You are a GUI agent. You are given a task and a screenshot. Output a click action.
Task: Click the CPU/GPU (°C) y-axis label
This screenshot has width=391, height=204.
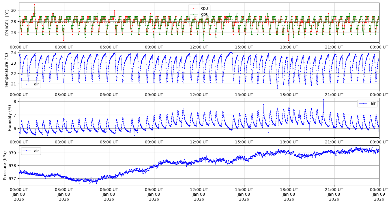coord(7,23)
